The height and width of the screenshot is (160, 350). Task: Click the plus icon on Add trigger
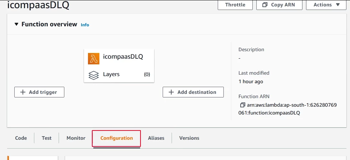point(23,92)
